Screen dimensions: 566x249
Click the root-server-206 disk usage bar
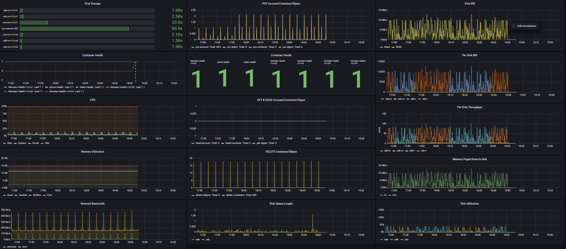[x=74, y=29]
